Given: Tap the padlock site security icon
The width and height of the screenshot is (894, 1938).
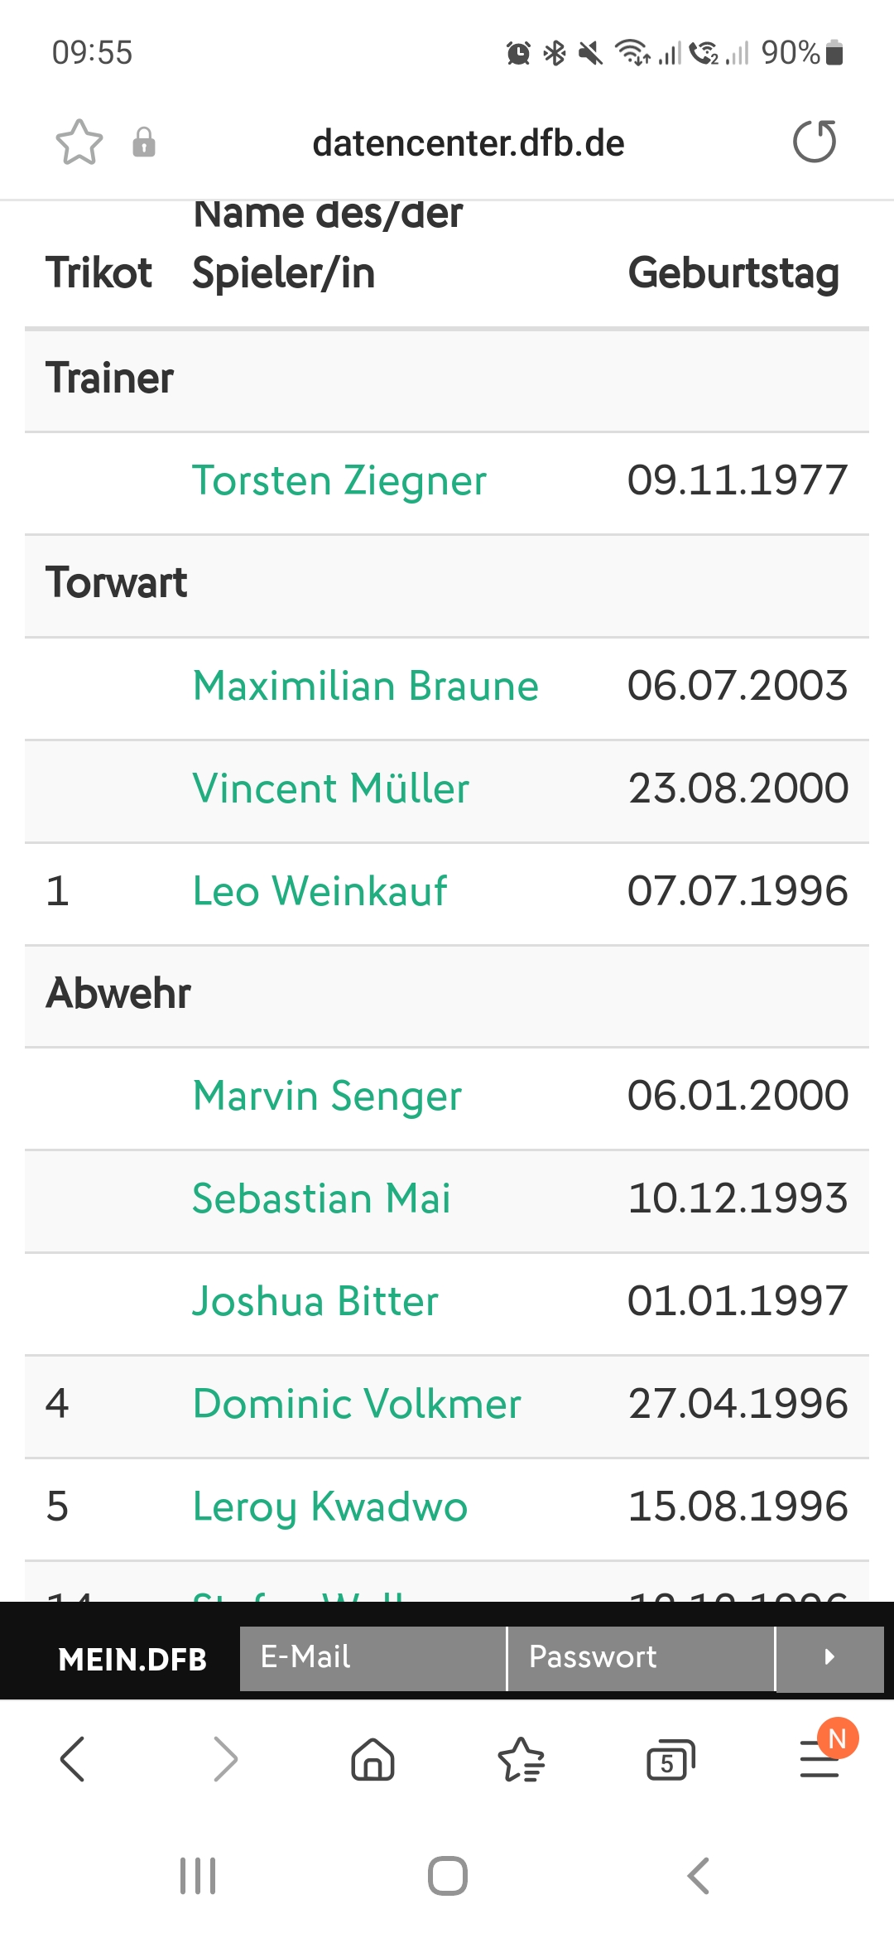Looking at the screenshot, I should (x=144, y=142).
